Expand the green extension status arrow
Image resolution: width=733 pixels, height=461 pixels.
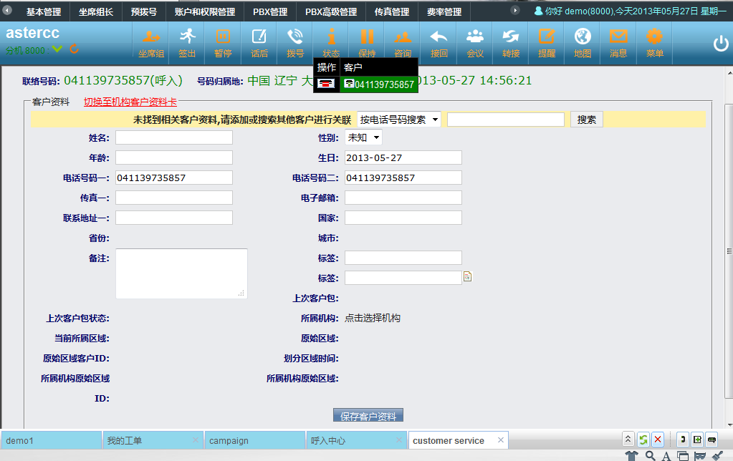[x=57, y=49]
